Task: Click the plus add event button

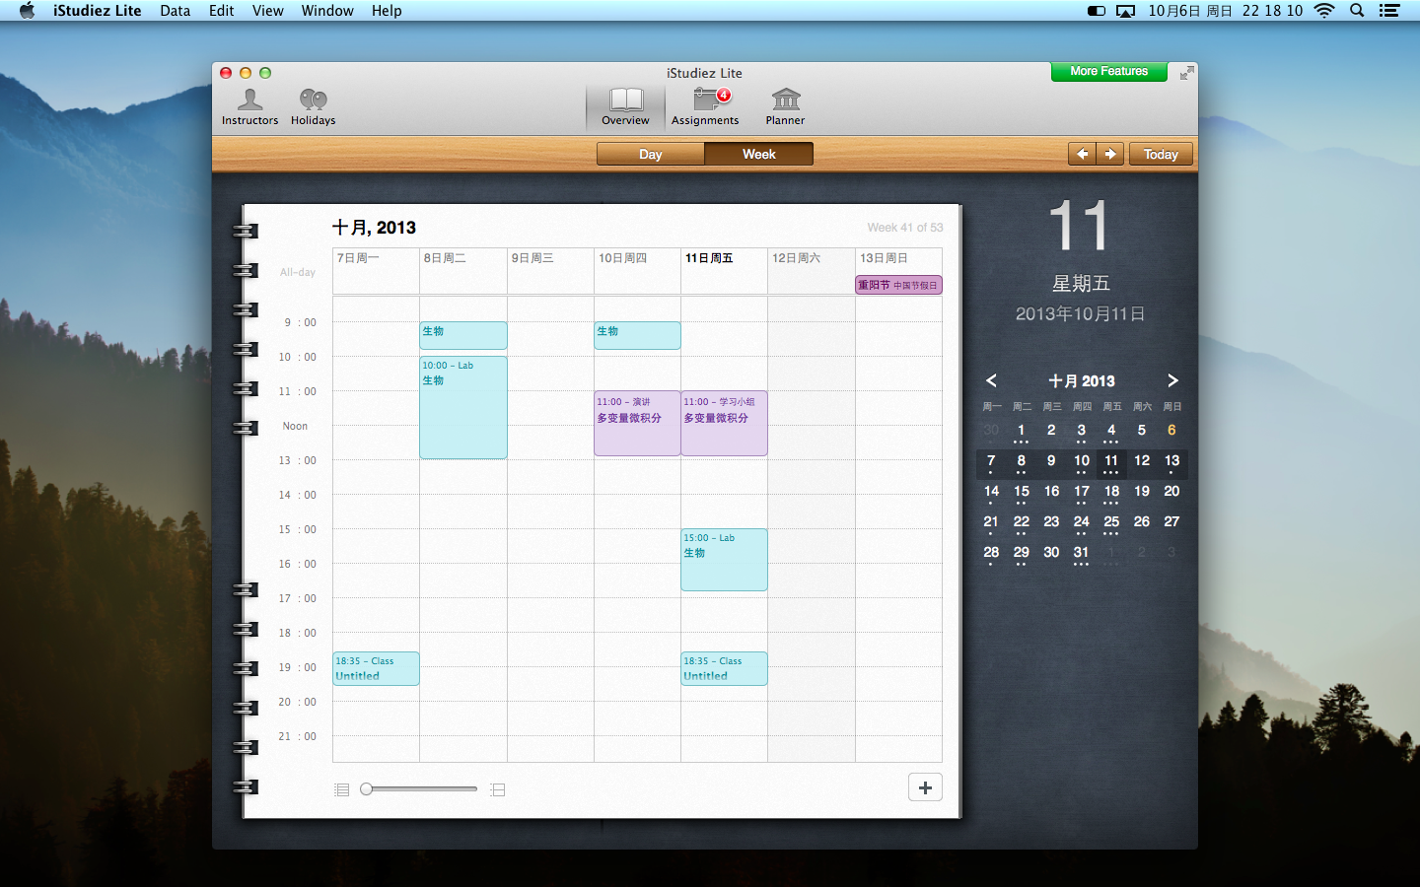Action: click(x=925, y=787)
